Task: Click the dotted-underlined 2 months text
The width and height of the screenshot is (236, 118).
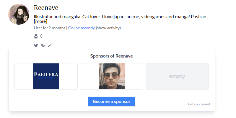Action: point(57,28)
